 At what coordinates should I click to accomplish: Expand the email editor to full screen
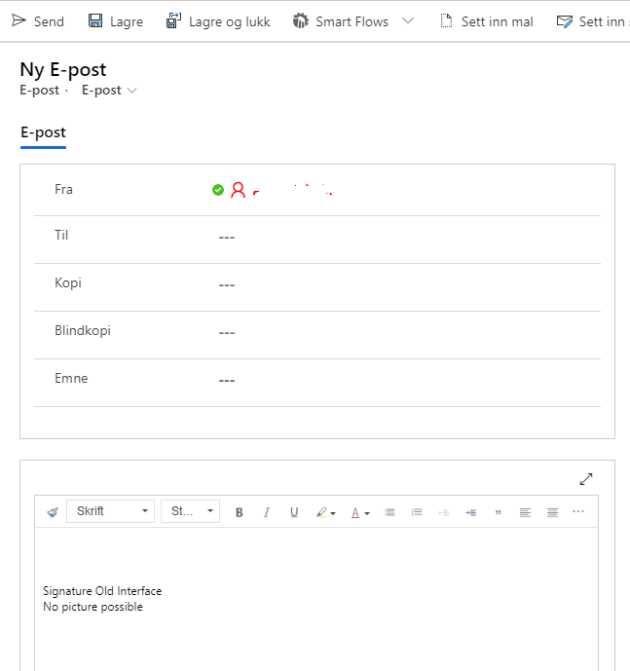coord(586,479)
